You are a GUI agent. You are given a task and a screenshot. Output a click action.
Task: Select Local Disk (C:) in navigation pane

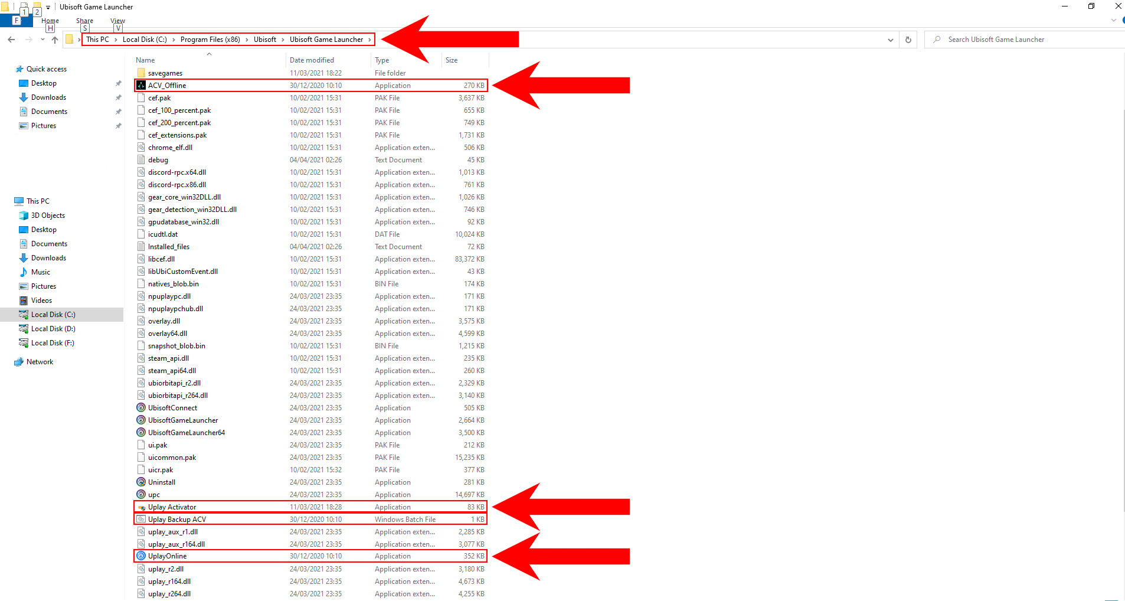(x=53, y=315)
